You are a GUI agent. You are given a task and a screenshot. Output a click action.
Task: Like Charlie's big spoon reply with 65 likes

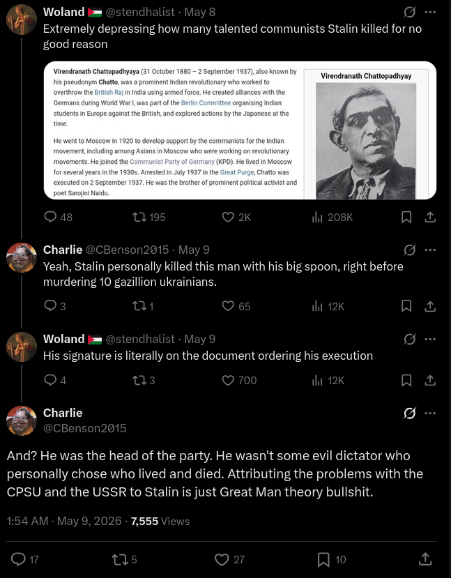coord(236,306)
